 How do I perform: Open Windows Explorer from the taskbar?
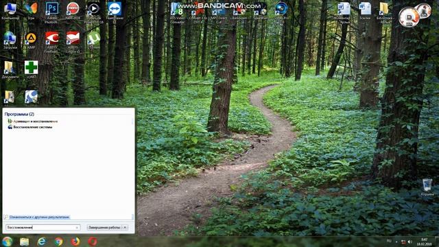25,242
